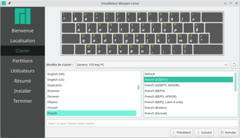Open the Terminer step
The height and width of the screenshot is (138, 240).
pyautogui.click(x=23, y=101)
